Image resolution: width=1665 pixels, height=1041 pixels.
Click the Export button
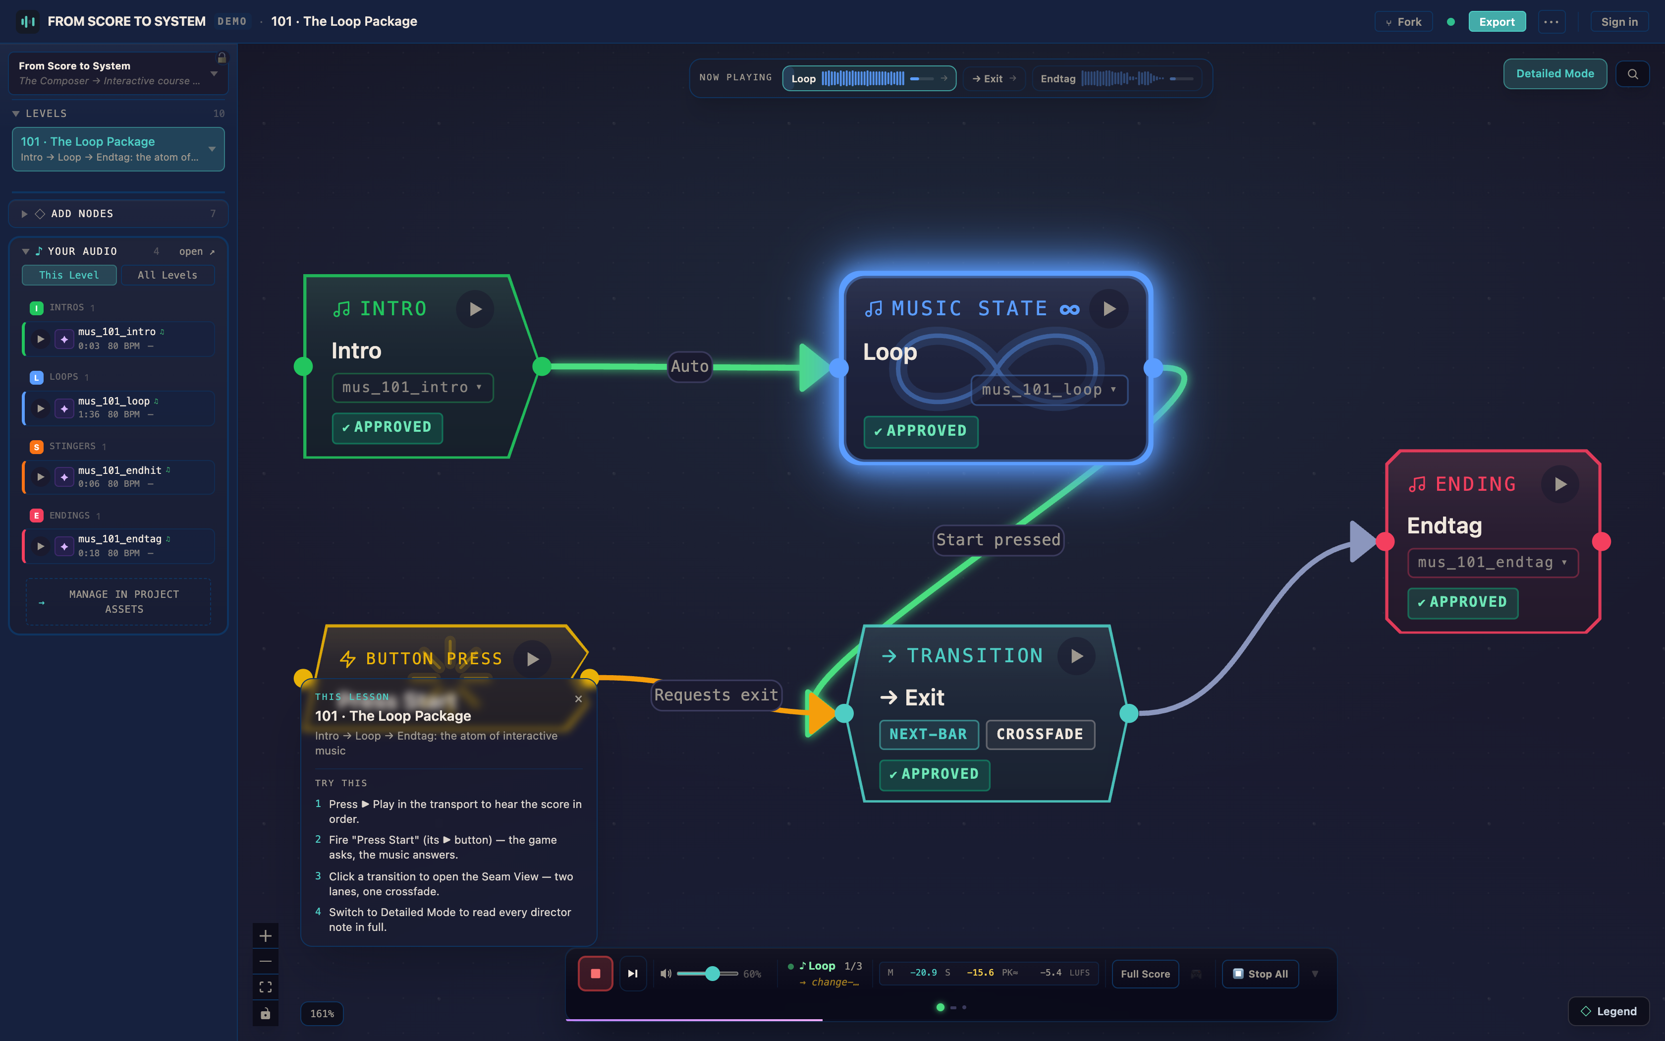(x=1497, y=21)
